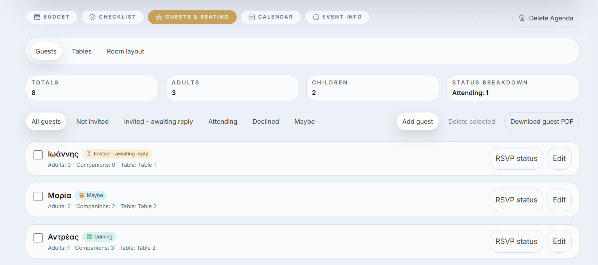Tick the checkbox next to Μαρία
This screenshot has height=265, width=598.
[38, 197]
